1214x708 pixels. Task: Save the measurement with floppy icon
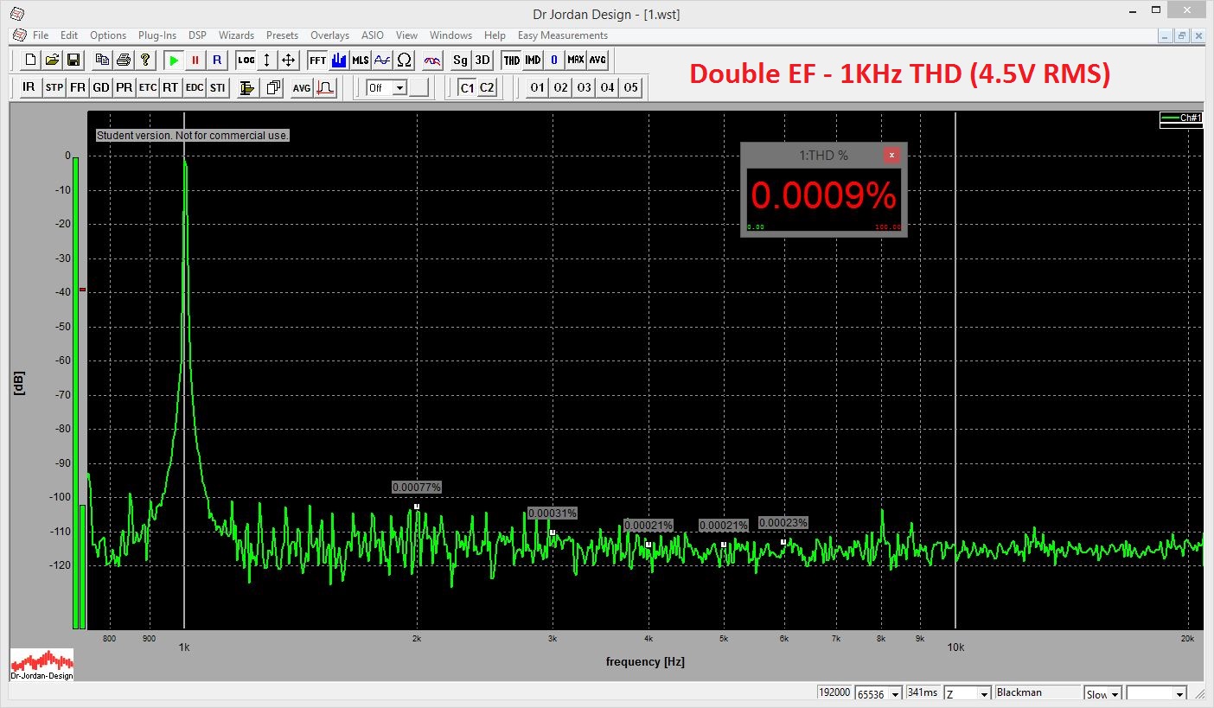pos(73,60)
